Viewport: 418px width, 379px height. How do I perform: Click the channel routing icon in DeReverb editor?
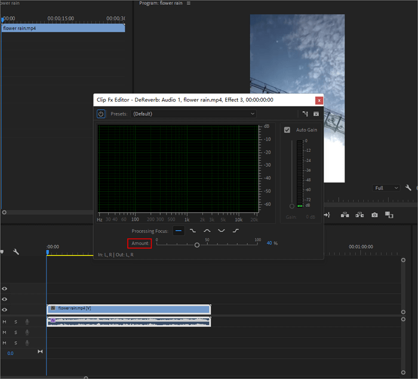[305, 114]
